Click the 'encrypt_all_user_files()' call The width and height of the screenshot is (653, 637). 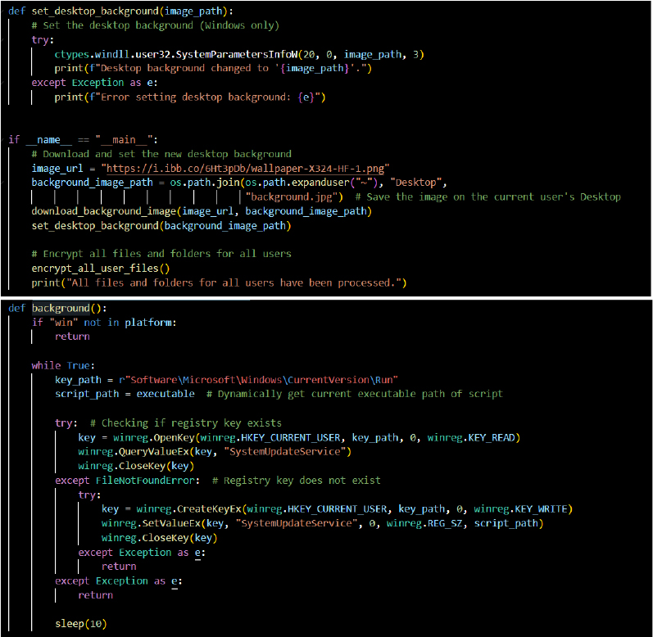pyautogui.click(x=101, y=269)
